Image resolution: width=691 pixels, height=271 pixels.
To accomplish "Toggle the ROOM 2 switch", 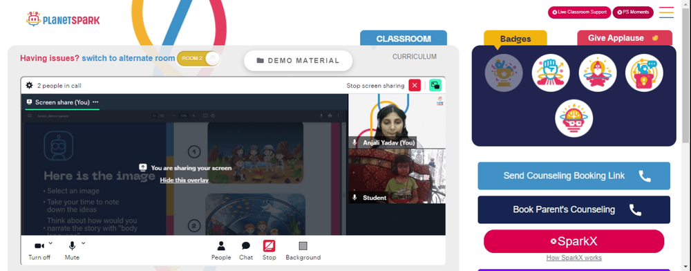I will (x=198, y=59).
